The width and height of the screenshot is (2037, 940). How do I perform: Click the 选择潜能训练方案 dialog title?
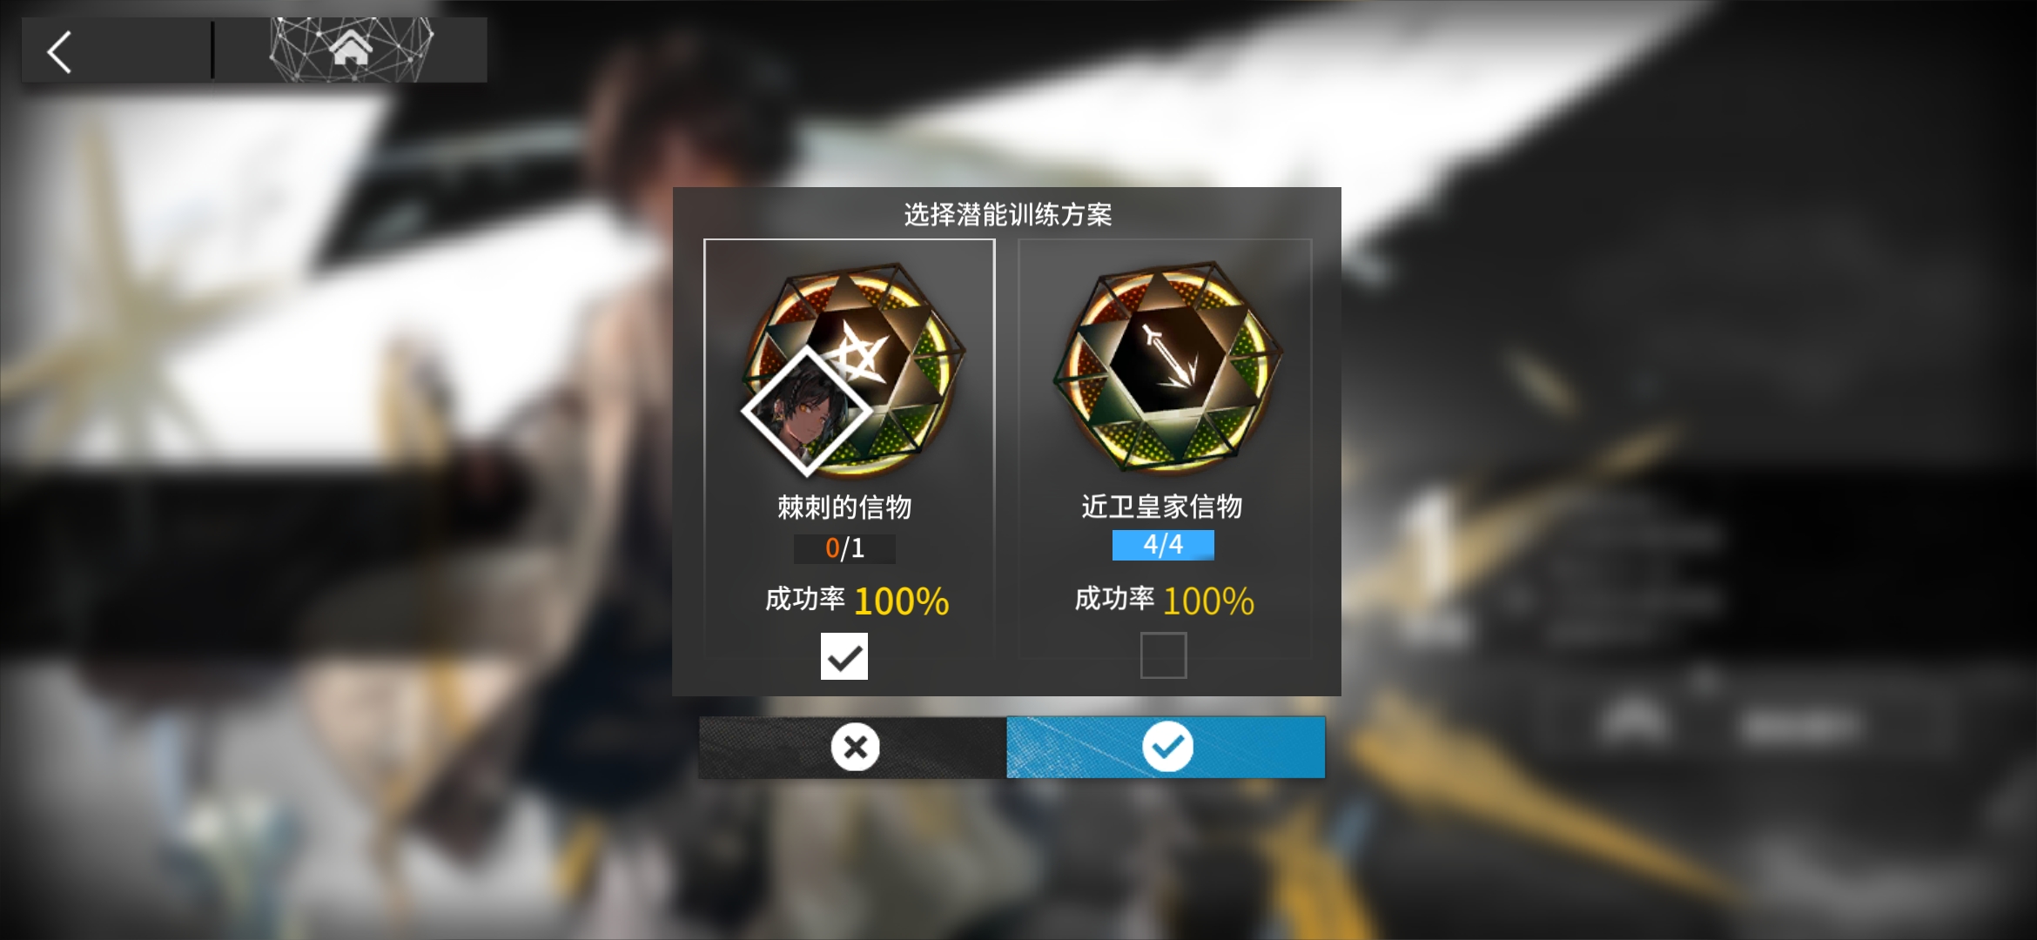(1008, 214)
